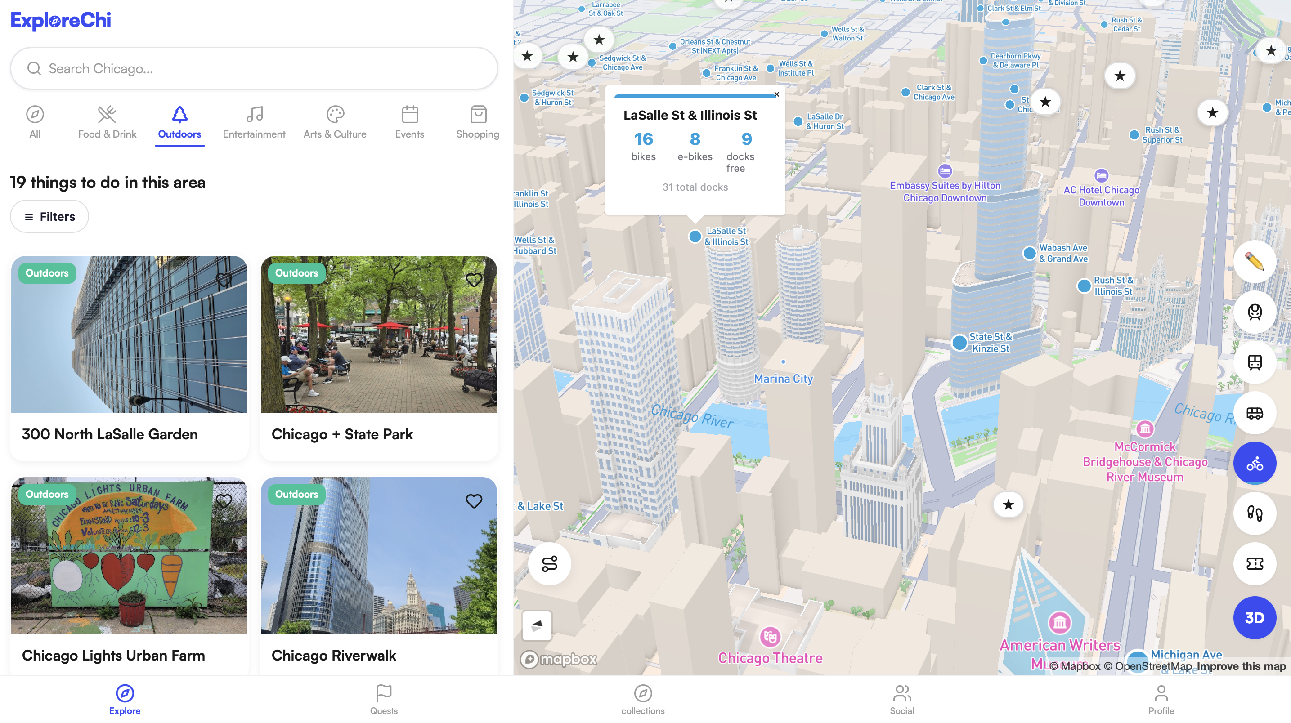The height and width of the screenshot is (723, 1291).
Task: Click the ticket icon on map
Action: (x=1254, y=564)
